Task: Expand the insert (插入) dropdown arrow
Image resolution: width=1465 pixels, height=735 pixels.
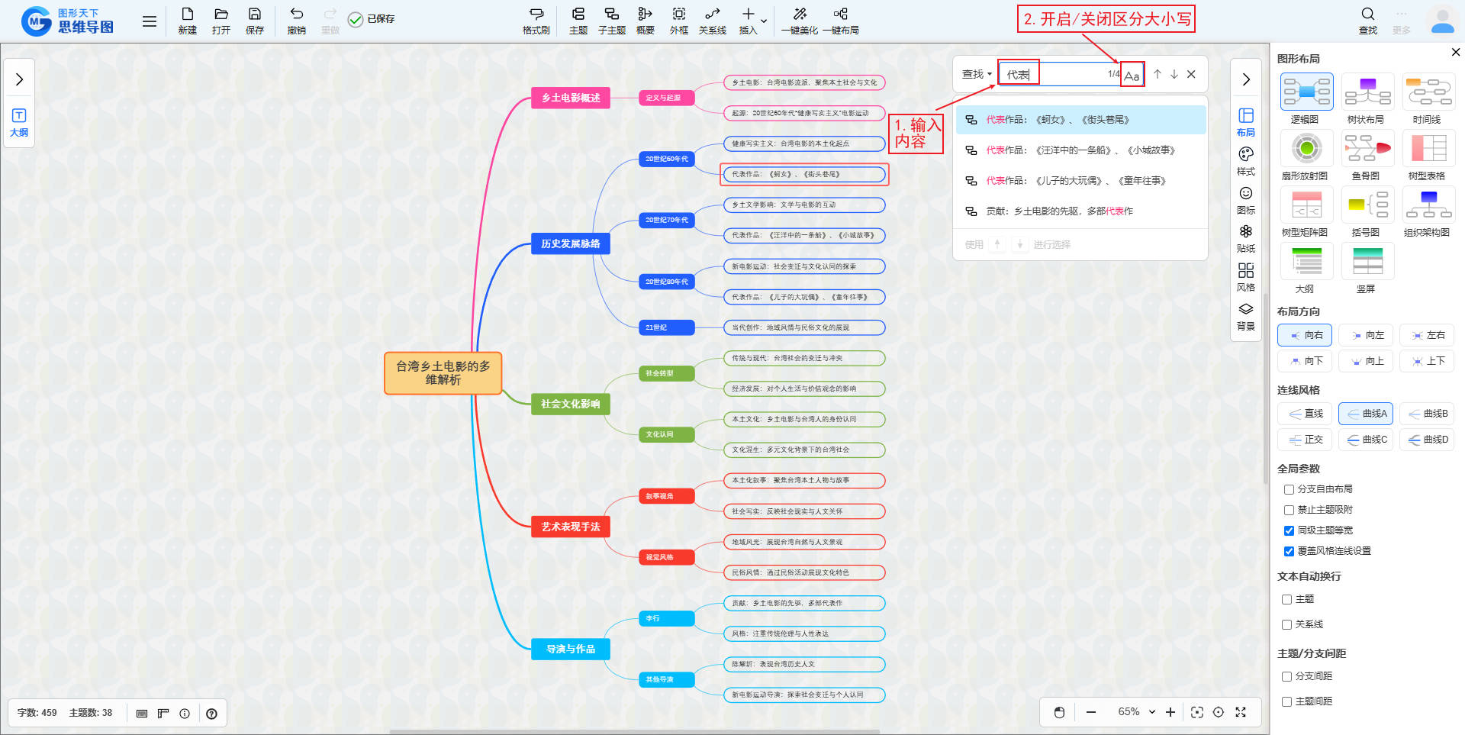Action: [764, 21]
